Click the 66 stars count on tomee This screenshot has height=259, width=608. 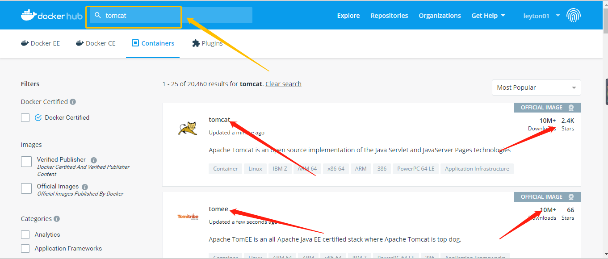coord(570,210)
